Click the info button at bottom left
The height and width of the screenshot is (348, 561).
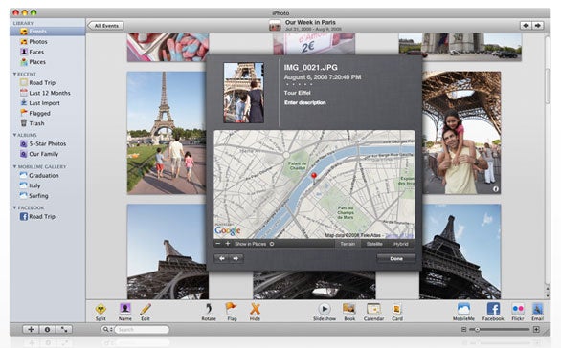(x=47, y=330)
